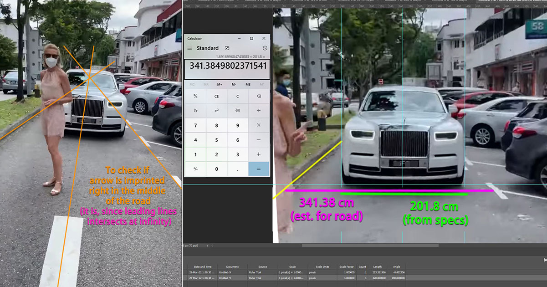Click digit 4 on Calculator
Image resolution: width=547 pixels, height=287 pixels.
195,140
